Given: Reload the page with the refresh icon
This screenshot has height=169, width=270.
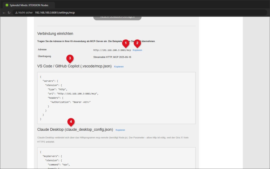Looking at the screenshot, I should [x=9, y=13].
